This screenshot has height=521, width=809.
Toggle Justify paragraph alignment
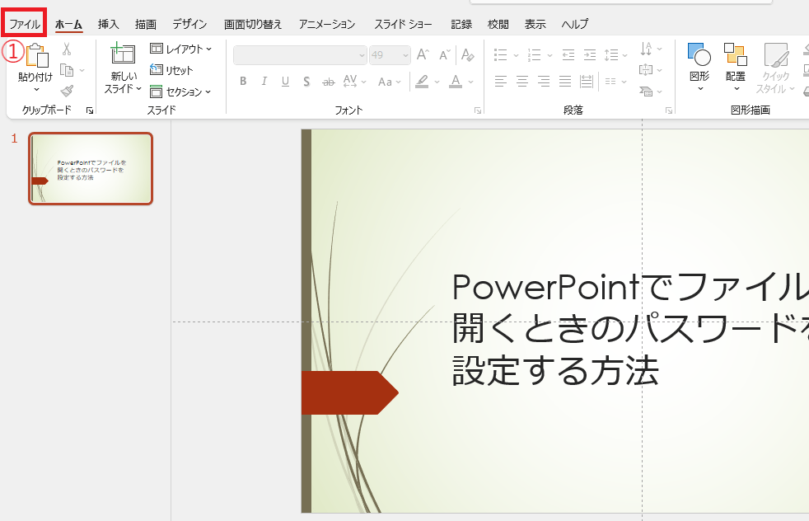(x=565, y=81)
